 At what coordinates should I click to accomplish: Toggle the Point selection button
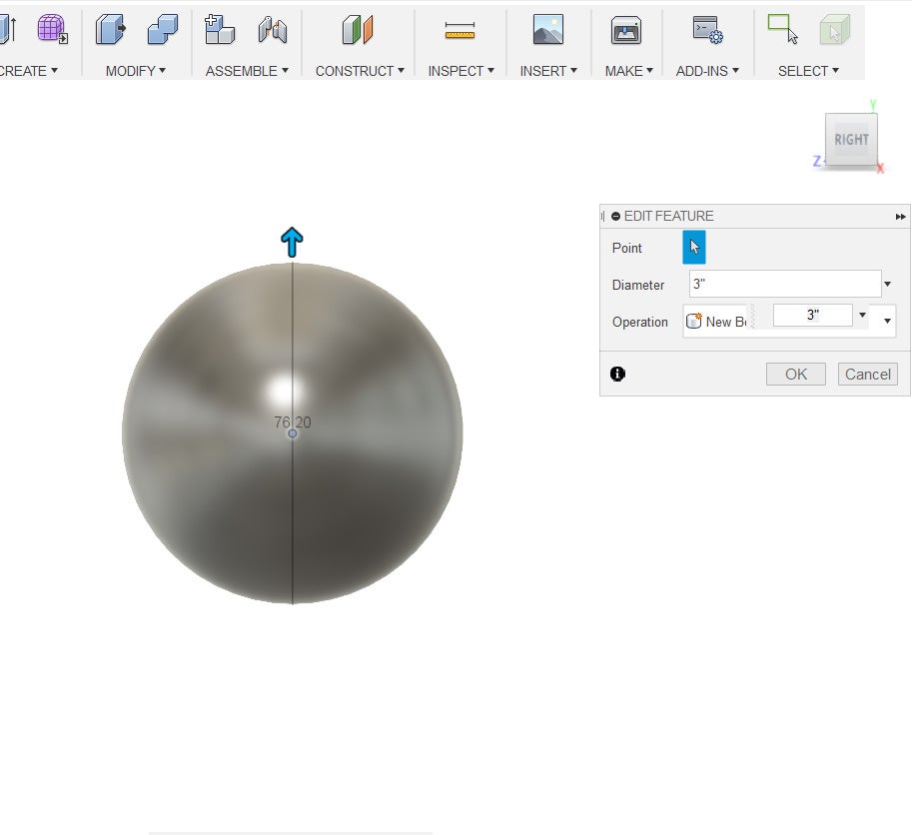click(x=693, y=248)
